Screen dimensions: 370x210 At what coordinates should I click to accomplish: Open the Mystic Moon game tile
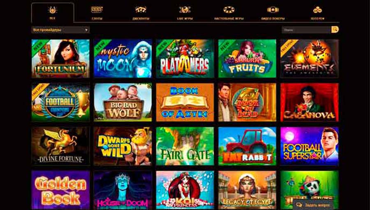click(123, 58)
